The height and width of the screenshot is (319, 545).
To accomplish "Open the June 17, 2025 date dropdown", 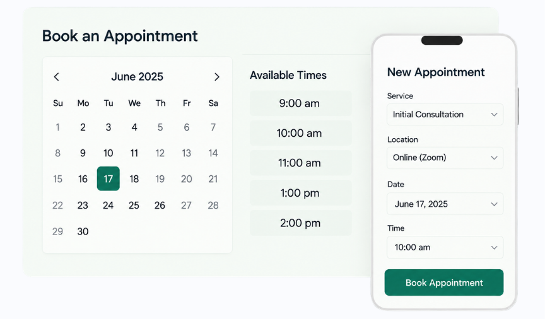I will coord(445,204).
